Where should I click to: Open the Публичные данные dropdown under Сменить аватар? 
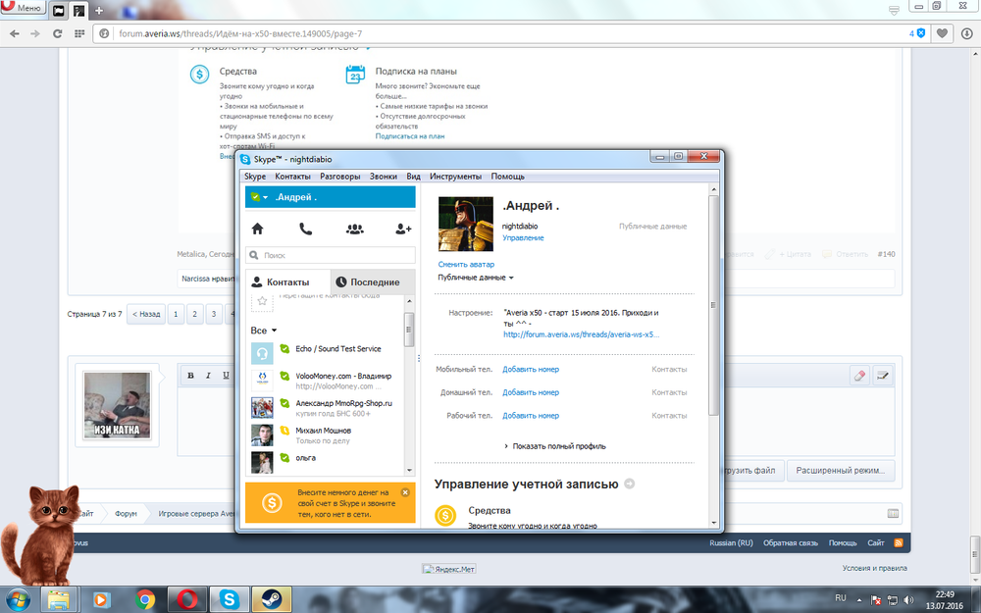pos(476,278)
